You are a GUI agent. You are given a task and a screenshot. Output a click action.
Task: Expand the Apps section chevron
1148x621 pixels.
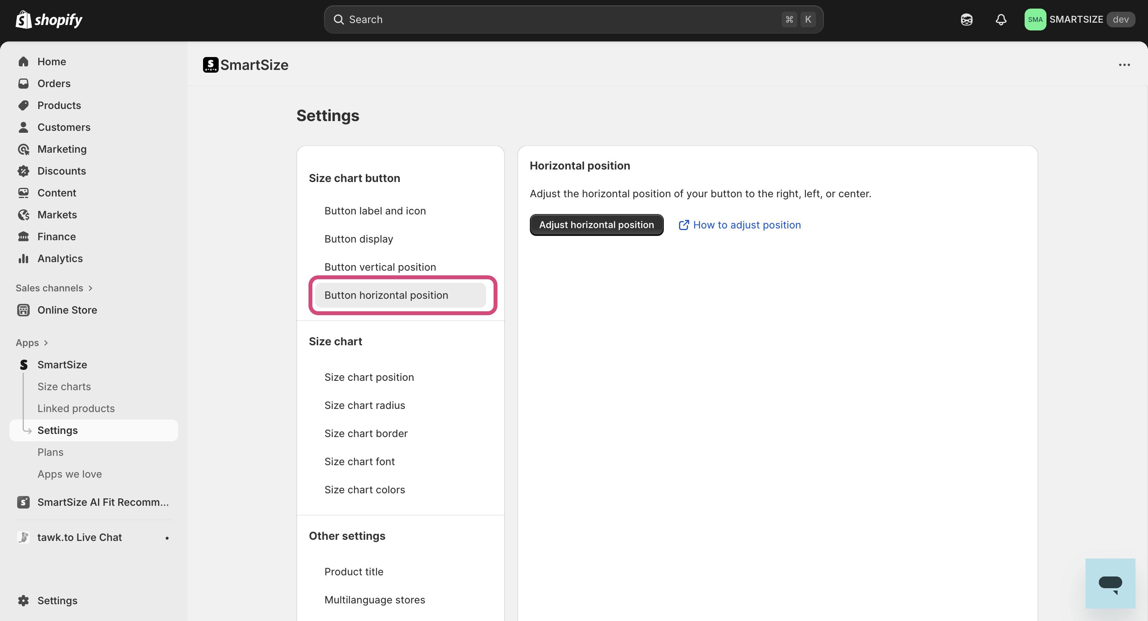[45, 343]
